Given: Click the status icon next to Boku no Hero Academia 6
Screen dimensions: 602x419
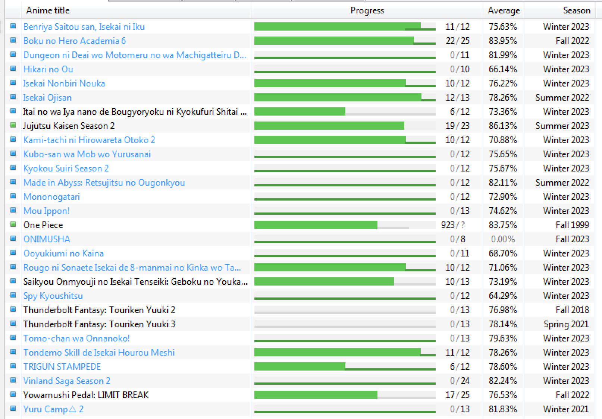Looking at the screenshot, I should click(13, 40).
